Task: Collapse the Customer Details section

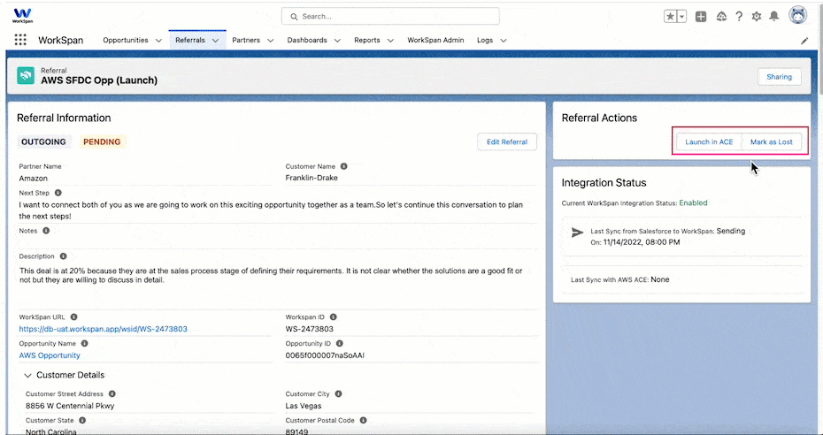Action: pyautogui.click(x=27, y=375)
